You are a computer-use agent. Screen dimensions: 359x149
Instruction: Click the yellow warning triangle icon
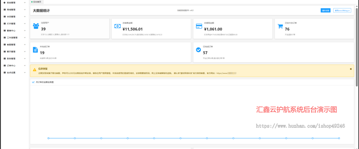(x=35, y=69)
